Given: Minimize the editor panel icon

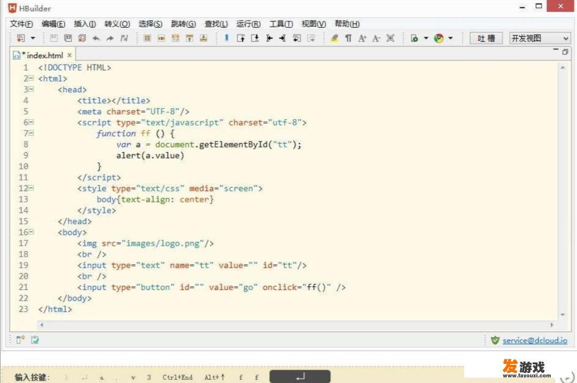Looking at the screenshot, I should tap(556, 50).
